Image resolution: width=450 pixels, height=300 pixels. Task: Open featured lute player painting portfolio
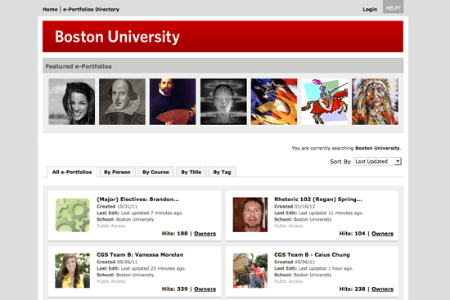173,101
